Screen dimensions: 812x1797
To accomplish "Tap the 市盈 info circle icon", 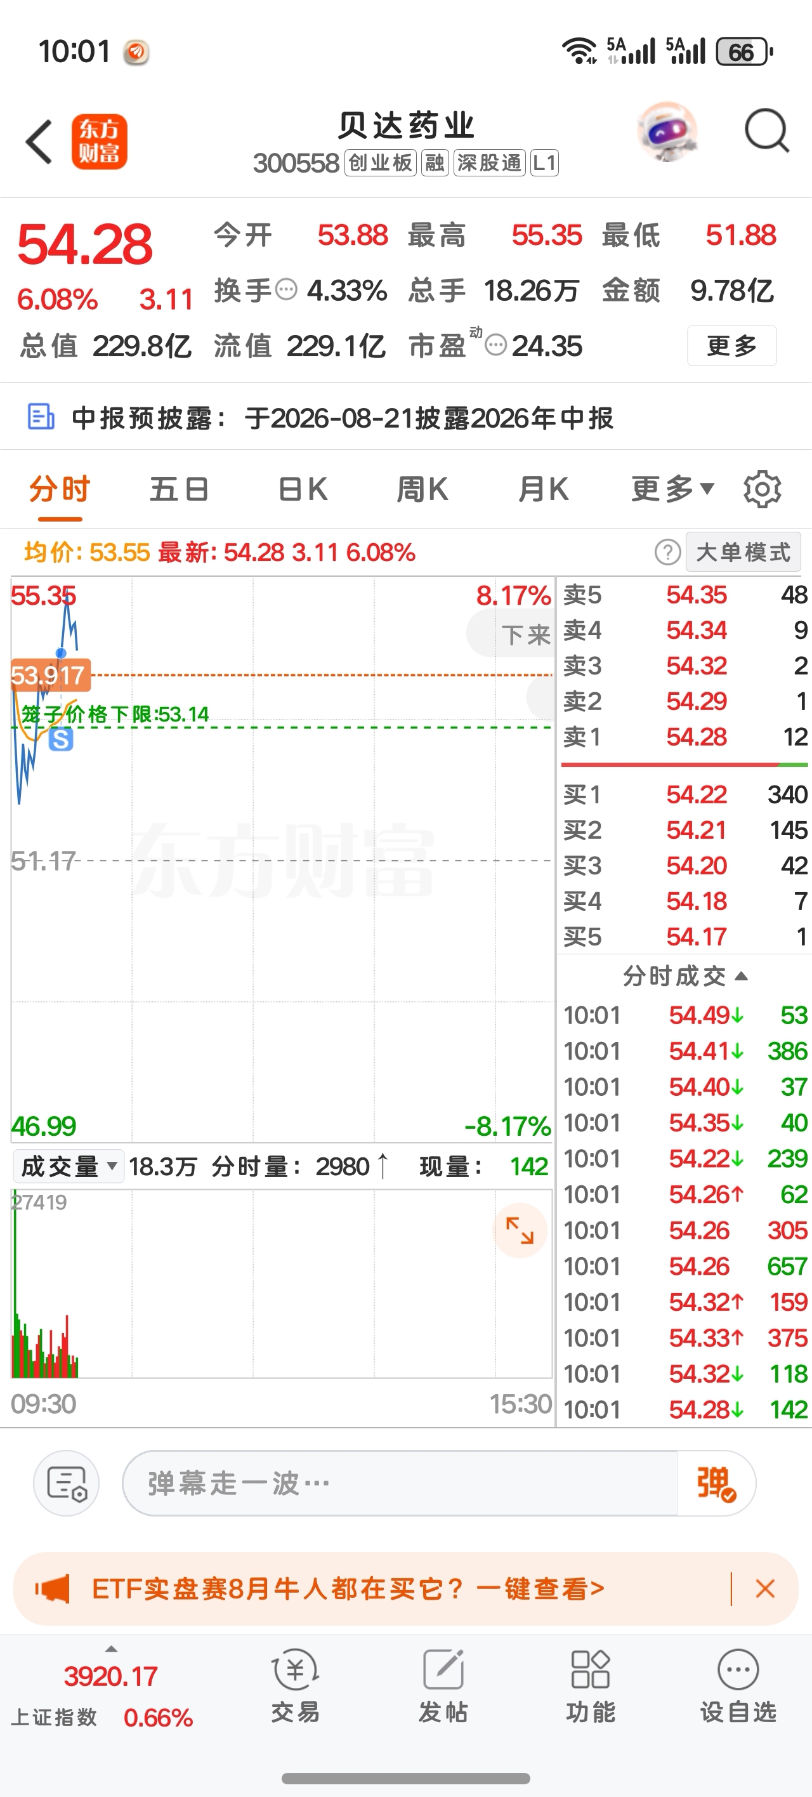I will click(x=495, y=345).
